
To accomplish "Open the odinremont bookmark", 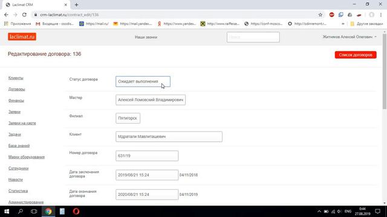I will coord(307,24).
